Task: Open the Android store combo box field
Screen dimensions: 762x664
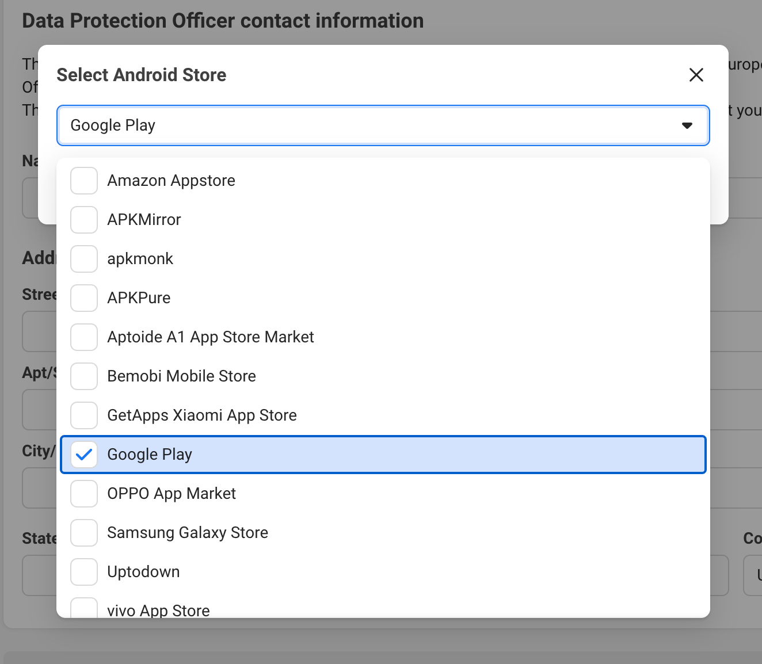Action: [368, 125]
